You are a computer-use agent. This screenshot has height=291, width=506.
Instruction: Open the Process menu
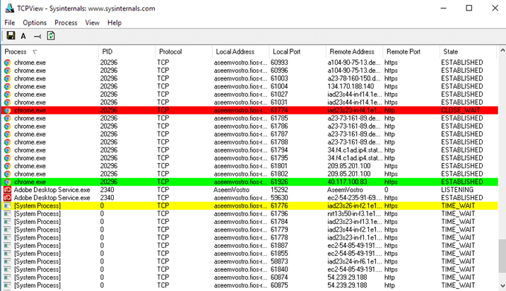[x=65, y=22]
